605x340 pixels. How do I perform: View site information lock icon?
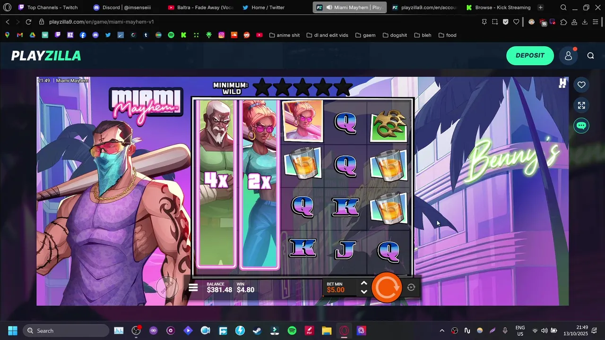[x=42, y=22]
